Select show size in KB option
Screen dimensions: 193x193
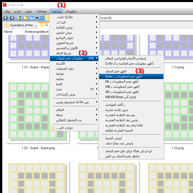131,82
